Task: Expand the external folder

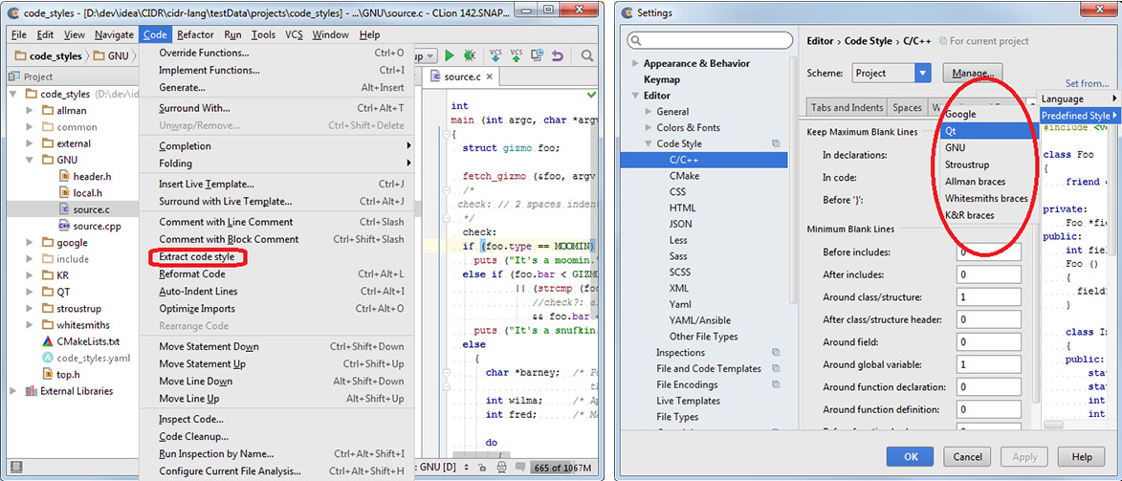Action: click(x=30, y=143)
